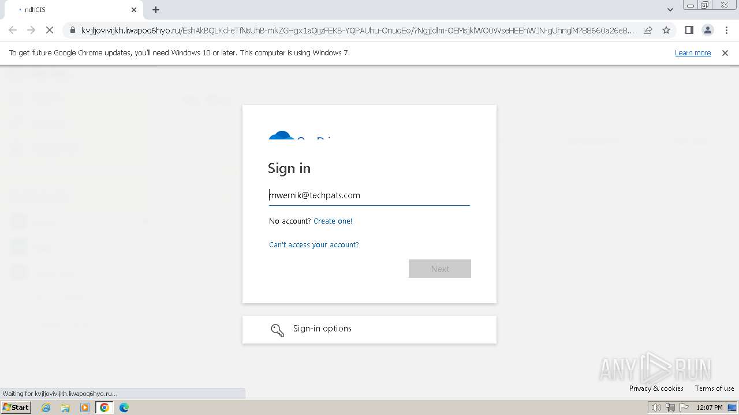This screenshot has height=415, width=739.
Task: Open Chrome profile menu
Action: pyautogui.click(x=707, y=30)
